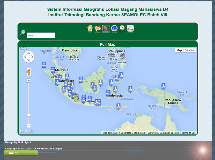
Task: Click the northernmost marker near Andaman Sea
Action: point(44,65)
